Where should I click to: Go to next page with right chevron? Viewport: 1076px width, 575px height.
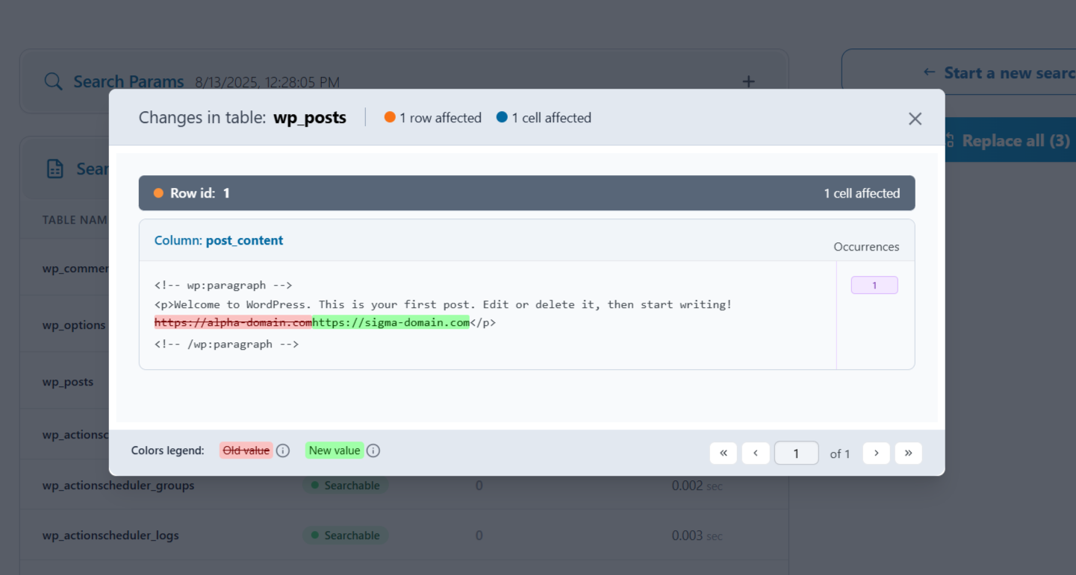[876, 453]
